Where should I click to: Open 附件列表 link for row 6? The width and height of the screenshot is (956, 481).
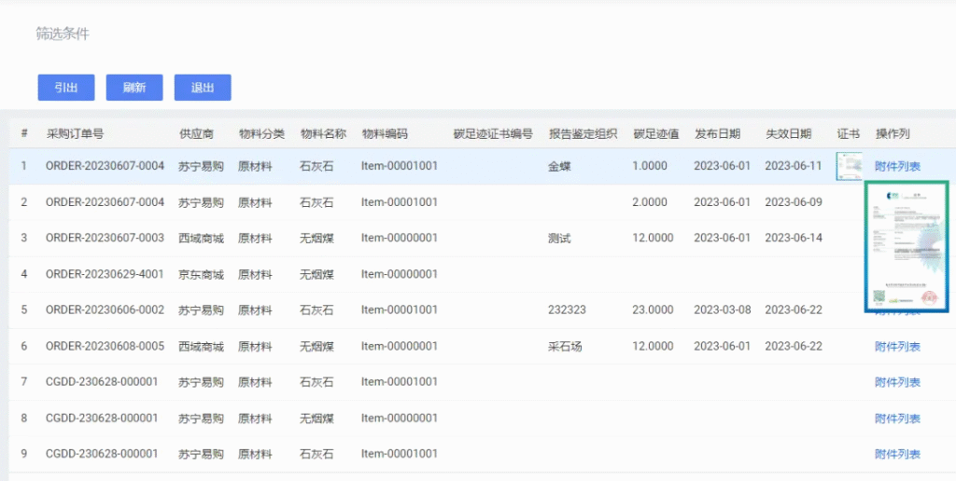tap(897, 347)
